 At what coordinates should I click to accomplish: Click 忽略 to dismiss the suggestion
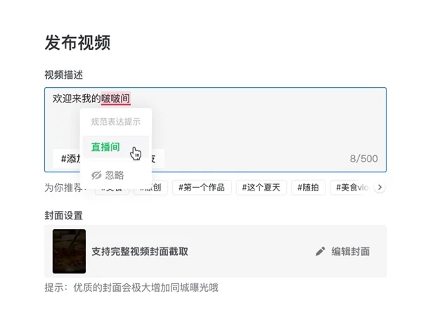coord(114,175)
